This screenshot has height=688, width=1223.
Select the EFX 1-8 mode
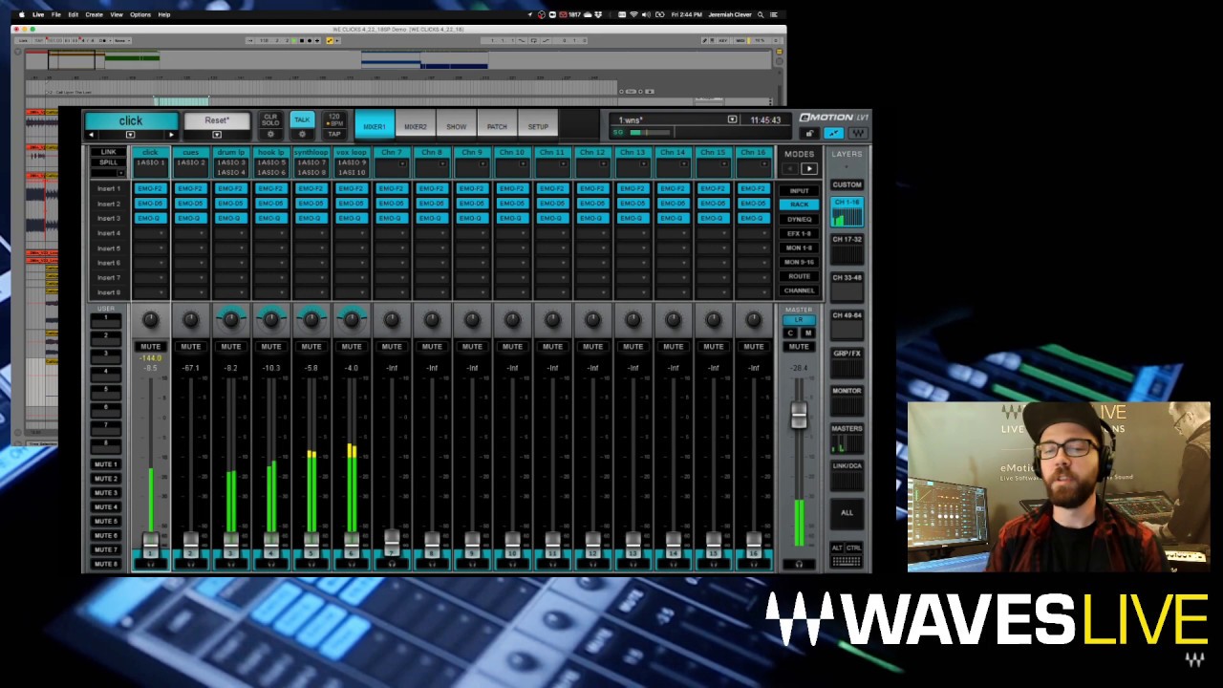pyautogui.click(x=799, y=233)
